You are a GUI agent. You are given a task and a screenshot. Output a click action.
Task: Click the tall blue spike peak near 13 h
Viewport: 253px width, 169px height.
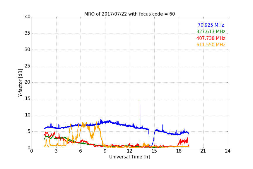coord(140,101)
